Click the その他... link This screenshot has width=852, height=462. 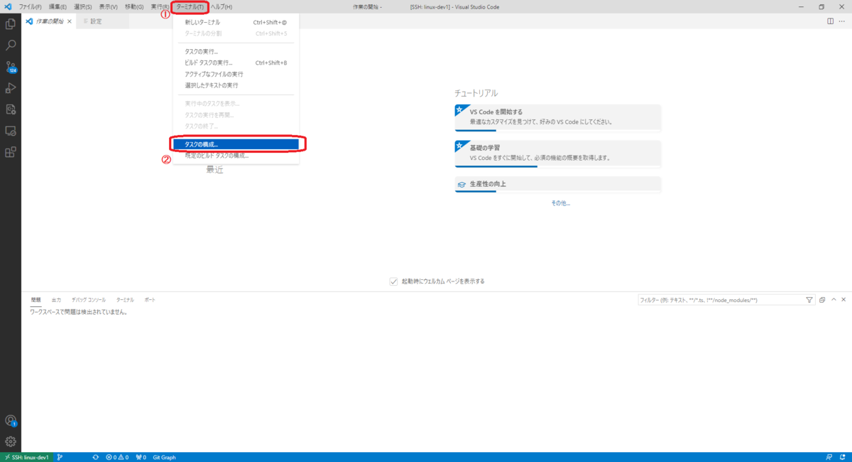[560, 203]
